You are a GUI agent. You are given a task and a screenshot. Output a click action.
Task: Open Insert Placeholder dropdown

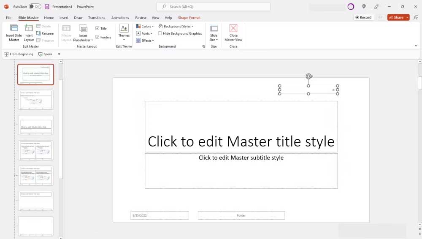click(83, 33)
